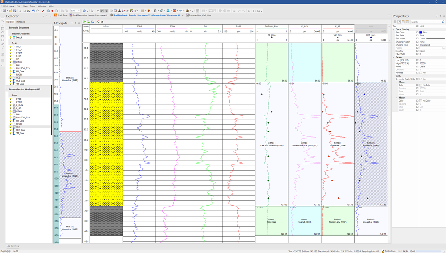The width and height of the screenshot is (446, 253).
Task: Toggle the Reverse checkbox in Scale
Action: pyautogui.click(x=421, y=72)
